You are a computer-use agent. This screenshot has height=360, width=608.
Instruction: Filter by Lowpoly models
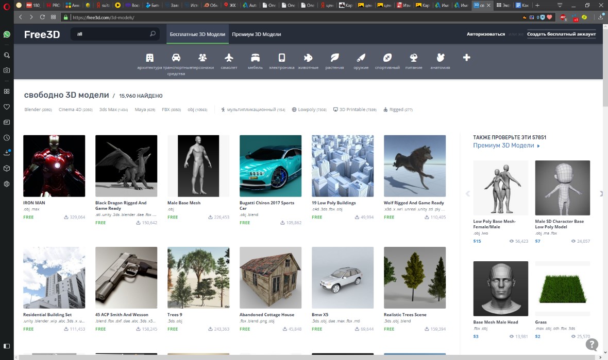click(x=309, y=110)
